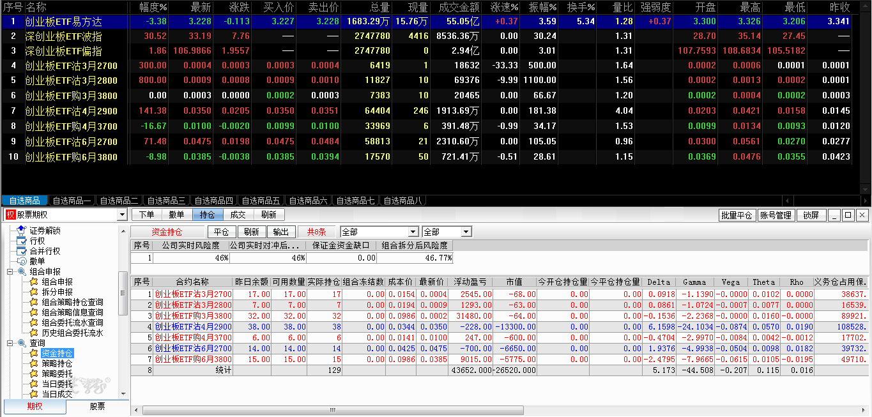This screenshot has height=417, width=872.
Task: Collapse the 组合申报 tree node
Action: click(x=10, y=271)
